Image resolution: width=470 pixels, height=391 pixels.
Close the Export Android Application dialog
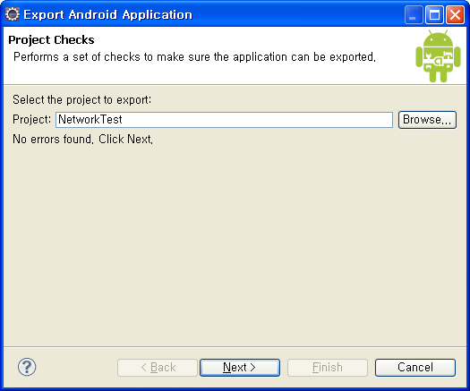tap(455, 14)
